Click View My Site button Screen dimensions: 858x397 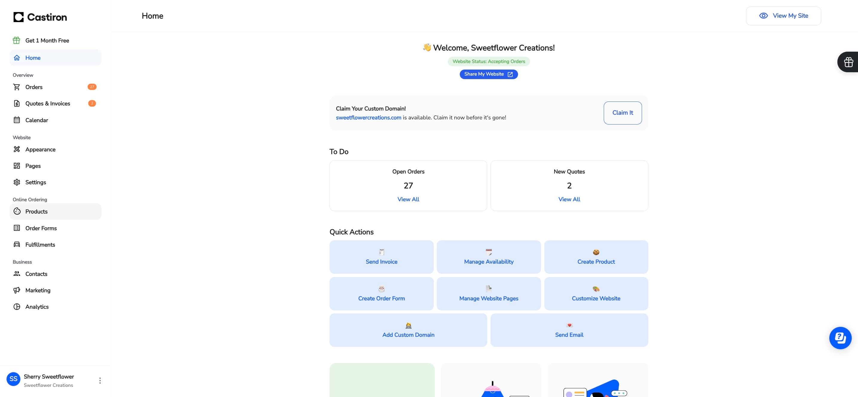tap(783, 16)
